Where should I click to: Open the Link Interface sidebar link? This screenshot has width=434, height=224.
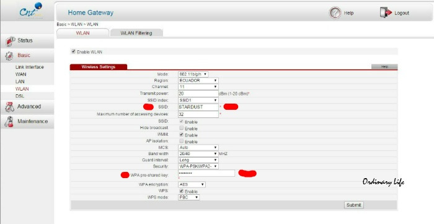click(30, 67)
